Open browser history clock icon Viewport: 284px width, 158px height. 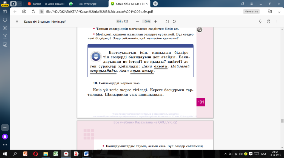5,20
